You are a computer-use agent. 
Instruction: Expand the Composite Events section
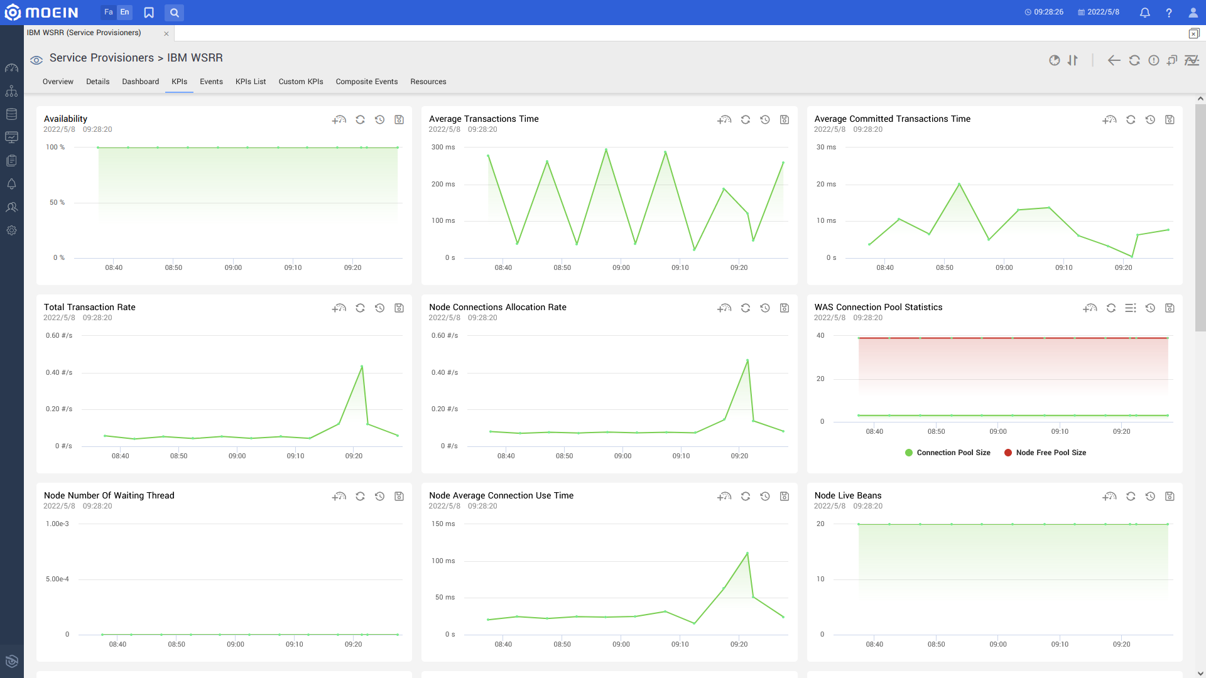point(366,81)
